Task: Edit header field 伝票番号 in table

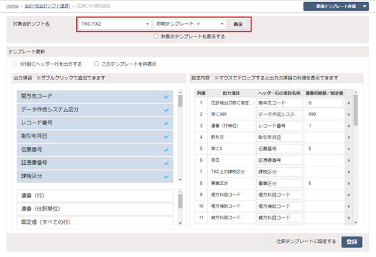Action: [279, 149]
